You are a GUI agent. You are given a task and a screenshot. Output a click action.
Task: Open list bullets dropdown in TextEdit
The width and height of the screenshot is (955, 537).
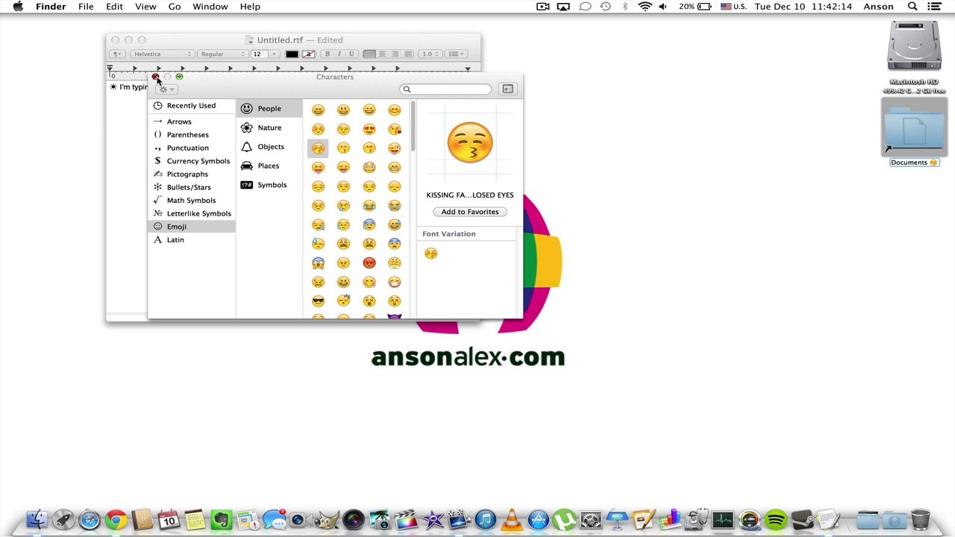[x=456, y=54]
